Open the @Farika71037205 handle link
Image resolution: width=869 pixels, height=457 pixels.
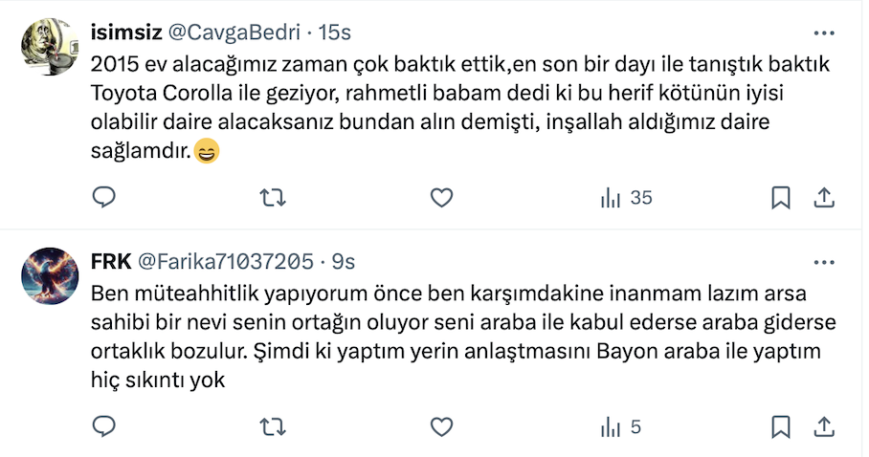pyautogui.click(x=227, y=261)
